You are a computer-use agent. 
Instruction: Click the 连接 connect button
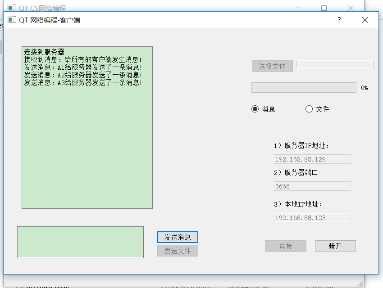tap(286, 246)
